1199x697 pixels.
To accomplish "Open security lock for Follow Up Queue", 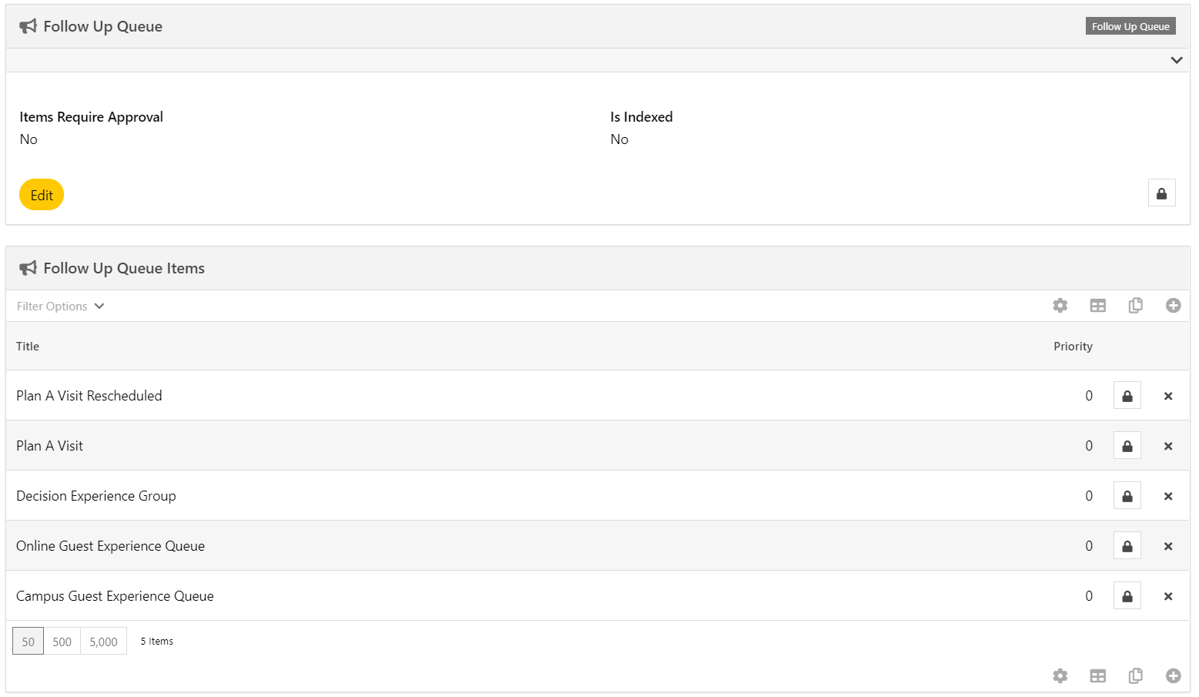I will (1161, 193).
